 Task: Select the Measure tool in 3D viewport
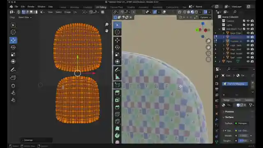(x=117, y=77)
